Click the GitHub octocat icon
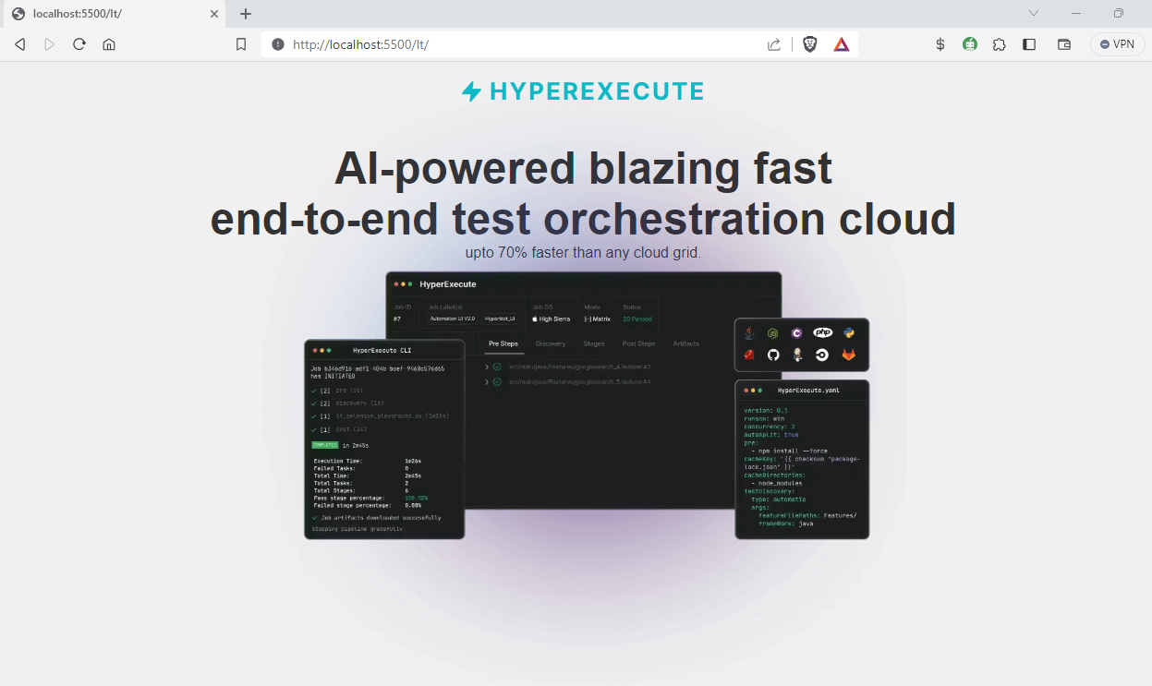Image resolution: width=1152 pixels, height=686 pixels. tap(773, 355)
